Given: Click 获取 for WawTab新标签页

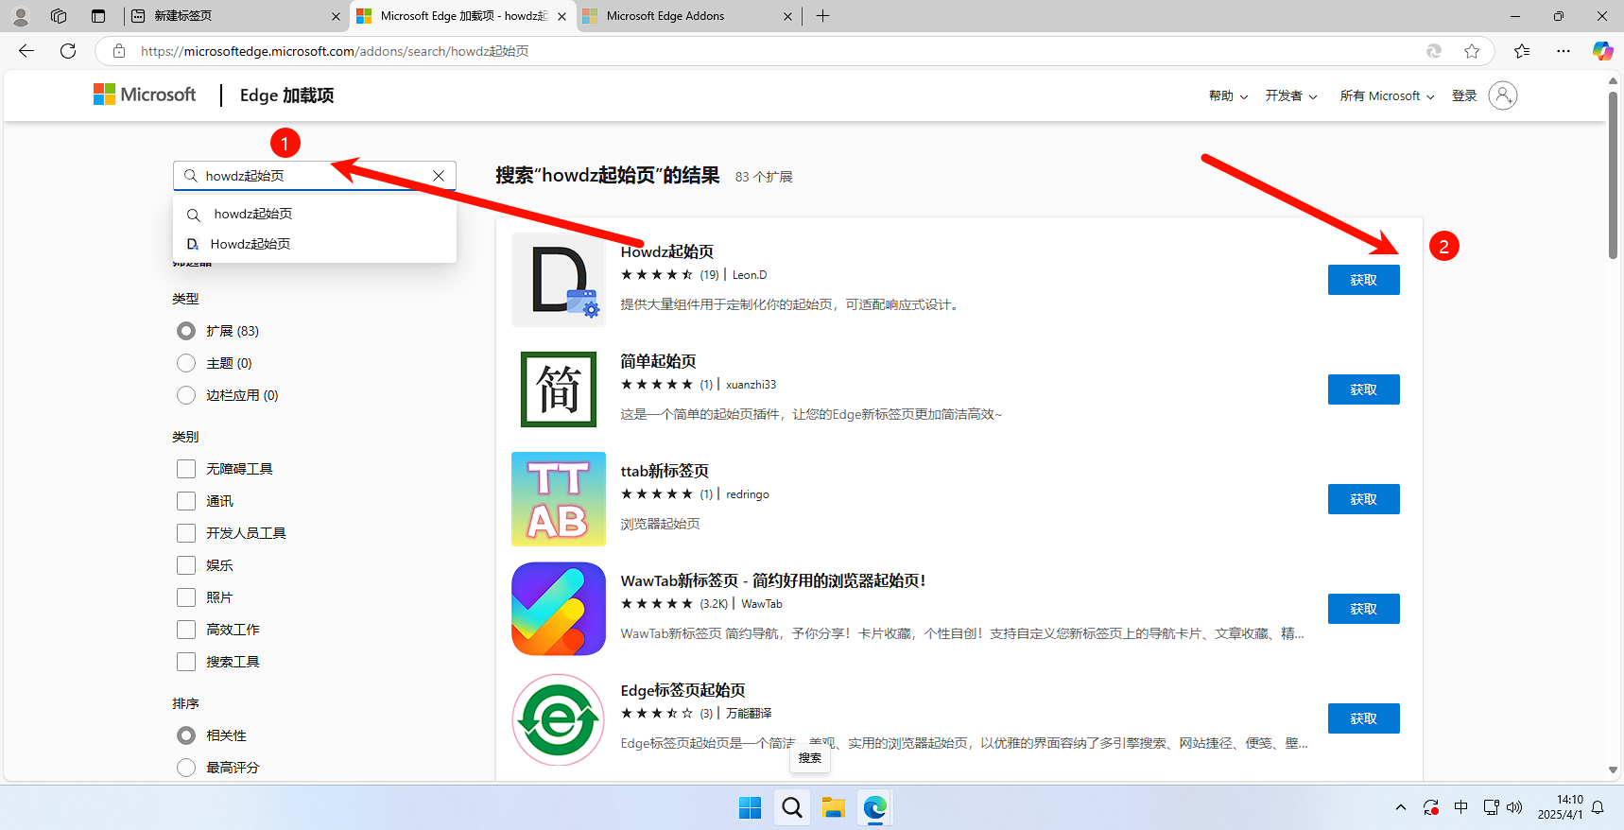Looking at the screenshot, I should pos(1363,609).
